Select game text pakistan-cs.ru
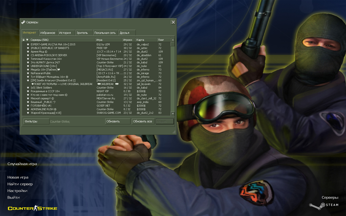 point(105,95)
